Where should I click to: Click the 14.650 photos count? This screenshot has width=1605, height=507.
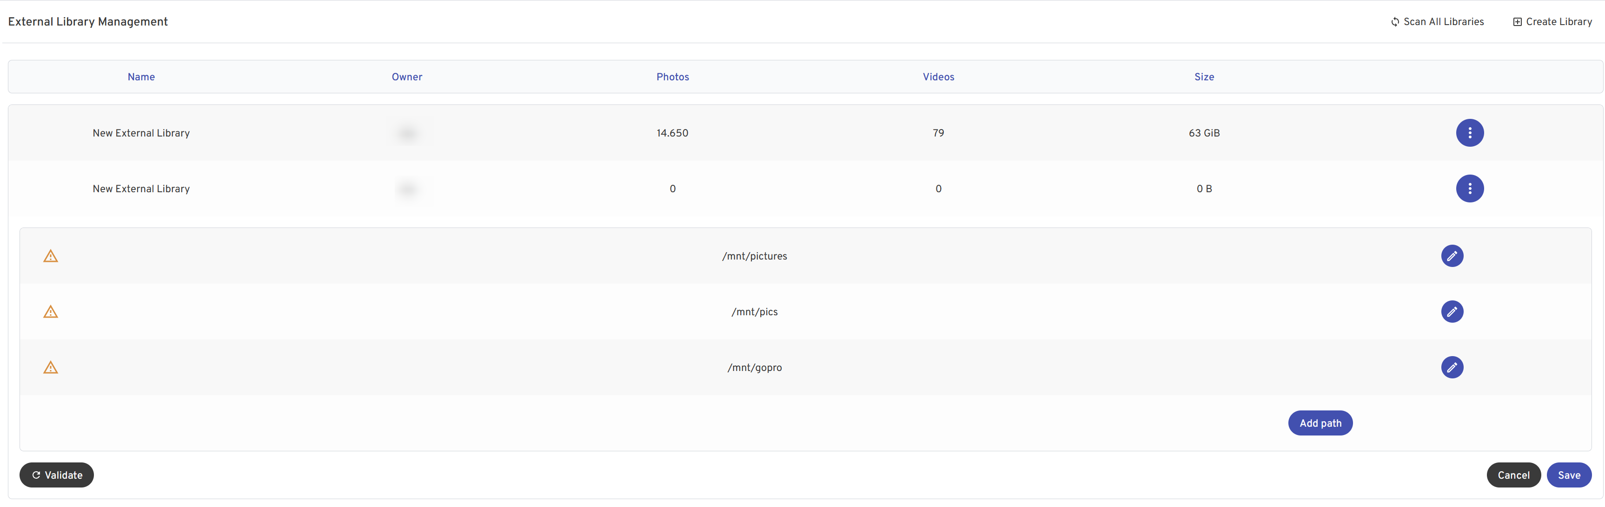(672, 133)
